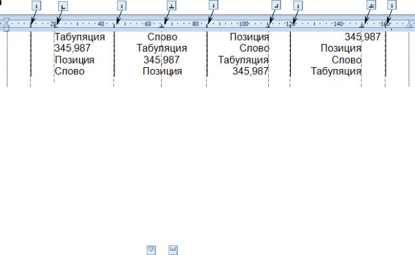415x255 pixels.
Task: Click the bar tab stop at the 120 mark
Action: (290, 26)
